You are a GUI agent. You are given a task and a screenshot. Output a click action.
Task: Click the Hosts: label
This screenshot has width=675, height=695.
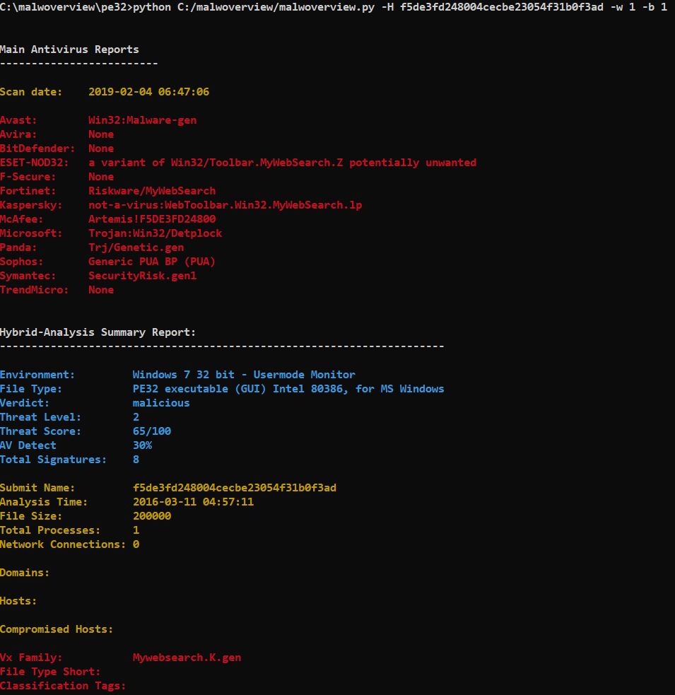[18, 601]
